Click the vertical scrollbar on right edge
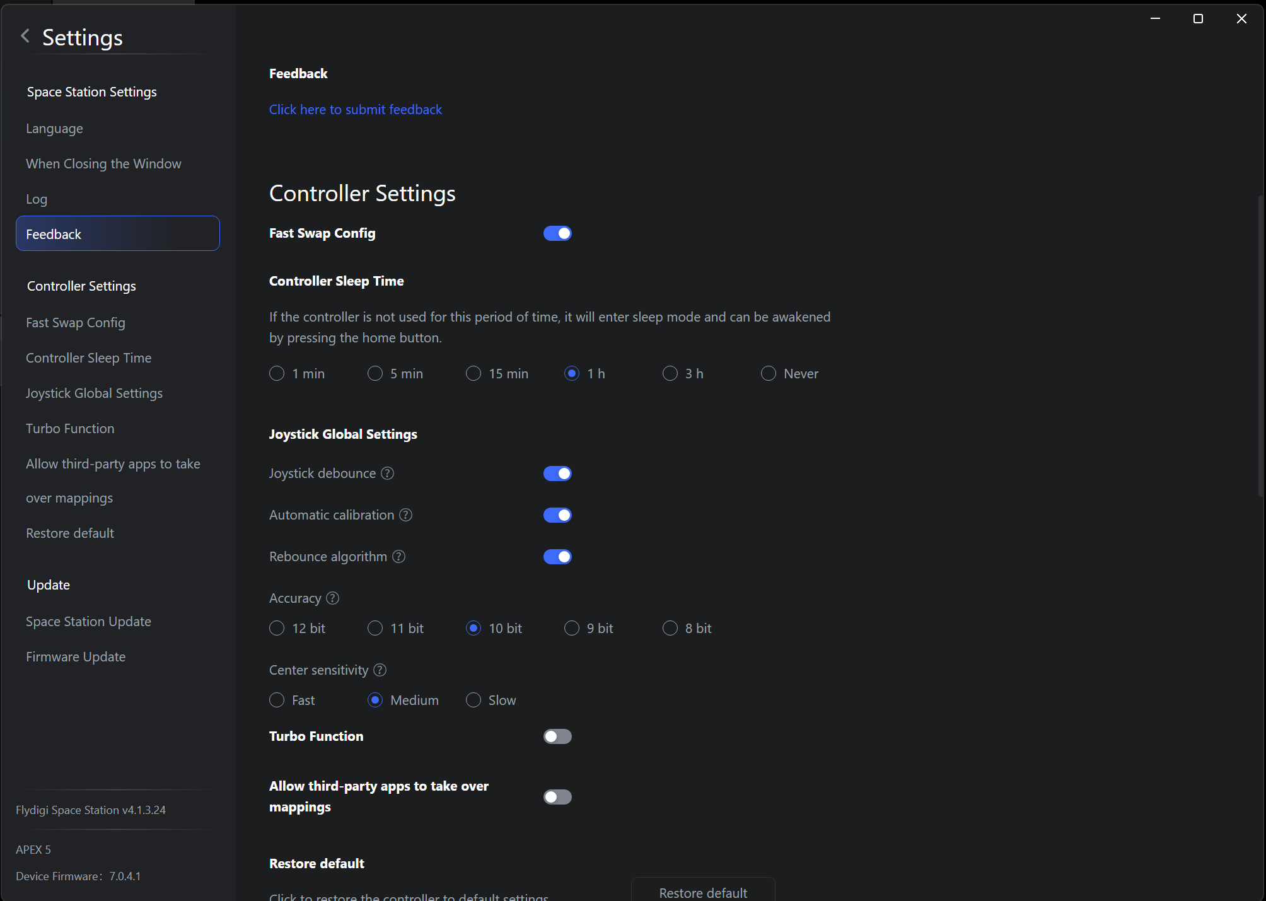 [x=1260, y=347]
